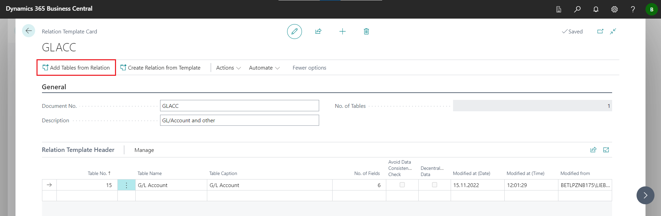Click the Relation Template Header section title
This screenshot has height=216, width=661.
(x=78, y=150)
